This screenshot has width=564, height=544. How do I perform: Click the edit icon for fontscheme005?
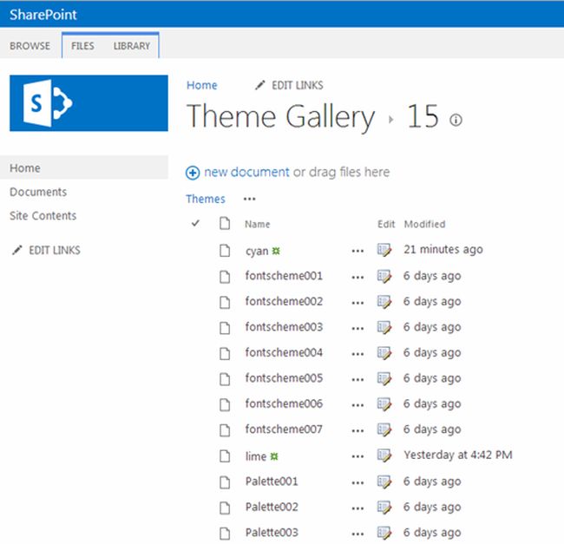(x=384, y=378)
